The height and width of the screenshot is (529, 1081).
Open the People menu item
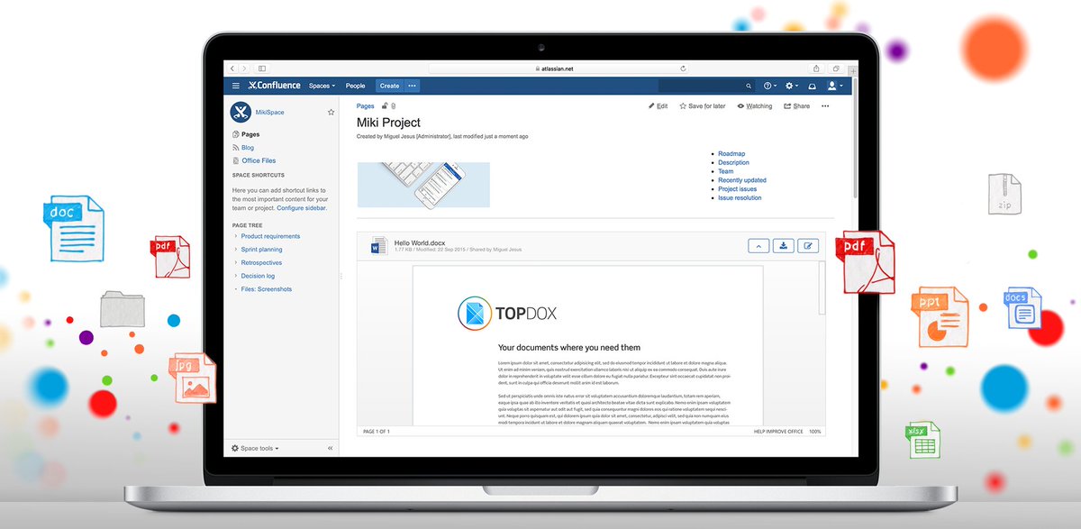[356, 86]
